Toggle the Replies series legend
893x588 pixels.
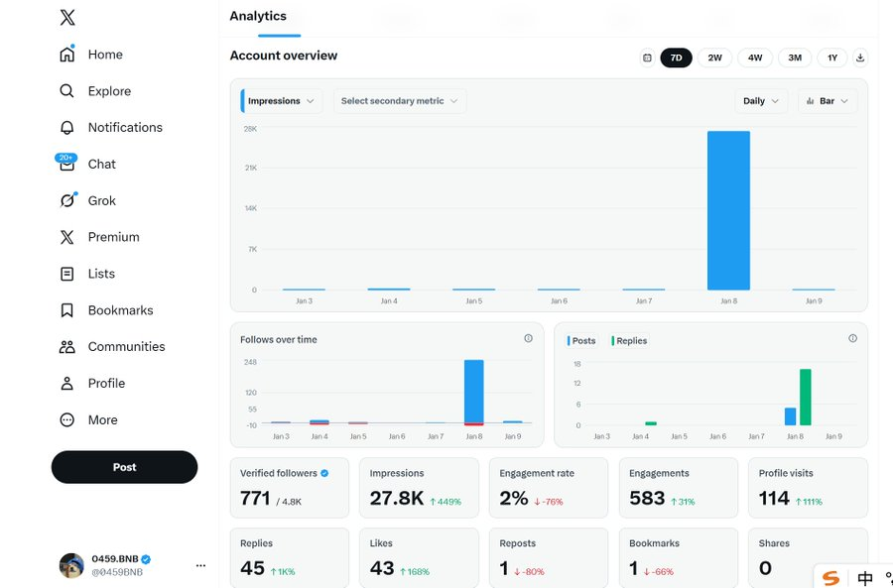pyautogui.click(x=629, y=340)
